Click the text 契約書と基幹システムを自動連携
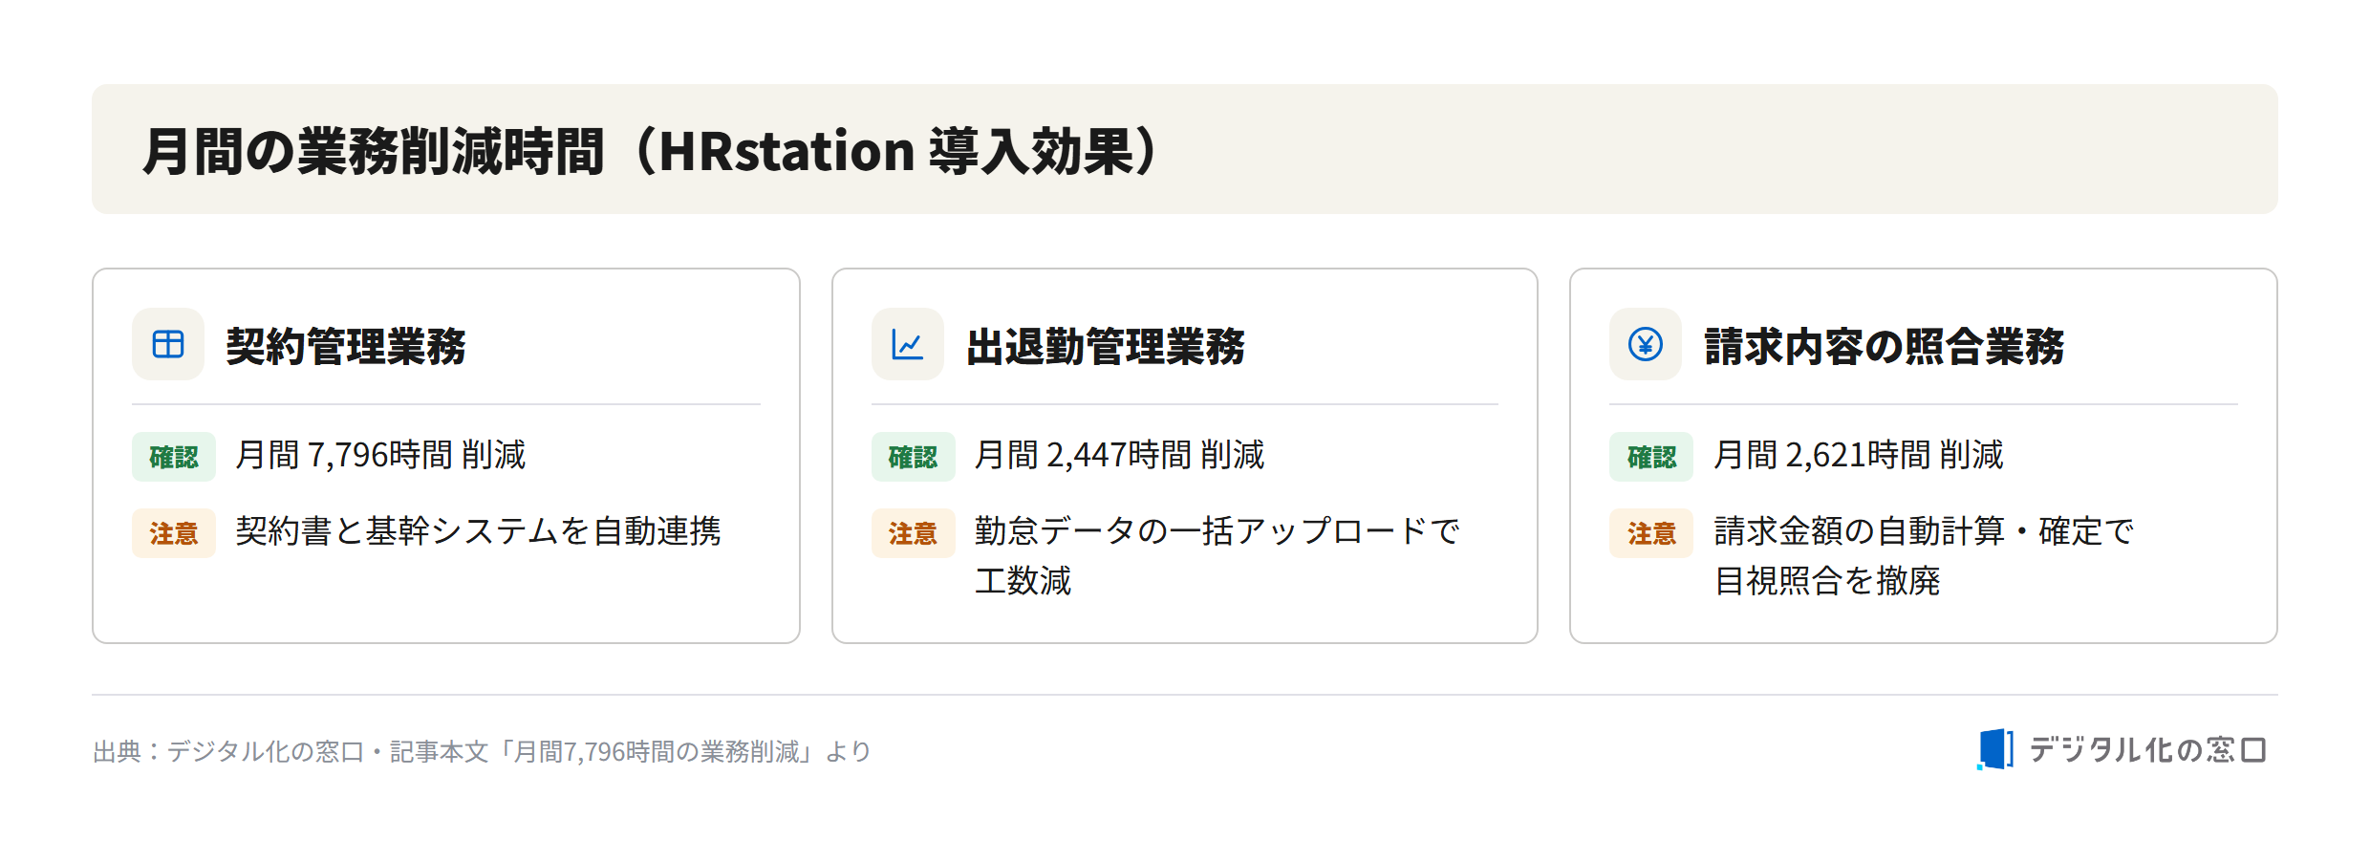The height and width of the screenshot is (862, 2370). click(x=478, y=531)
